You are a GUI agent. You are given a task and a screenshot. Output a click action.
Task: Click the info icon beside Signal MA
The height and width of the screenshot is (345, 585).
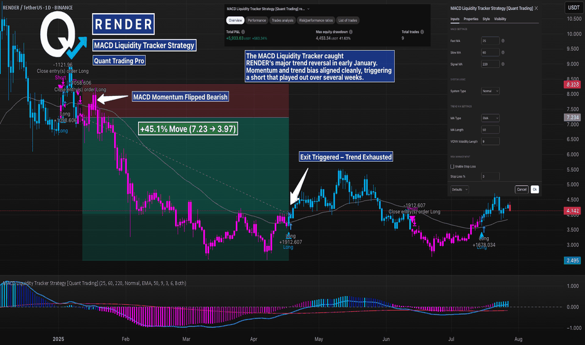tap(503, 64)
